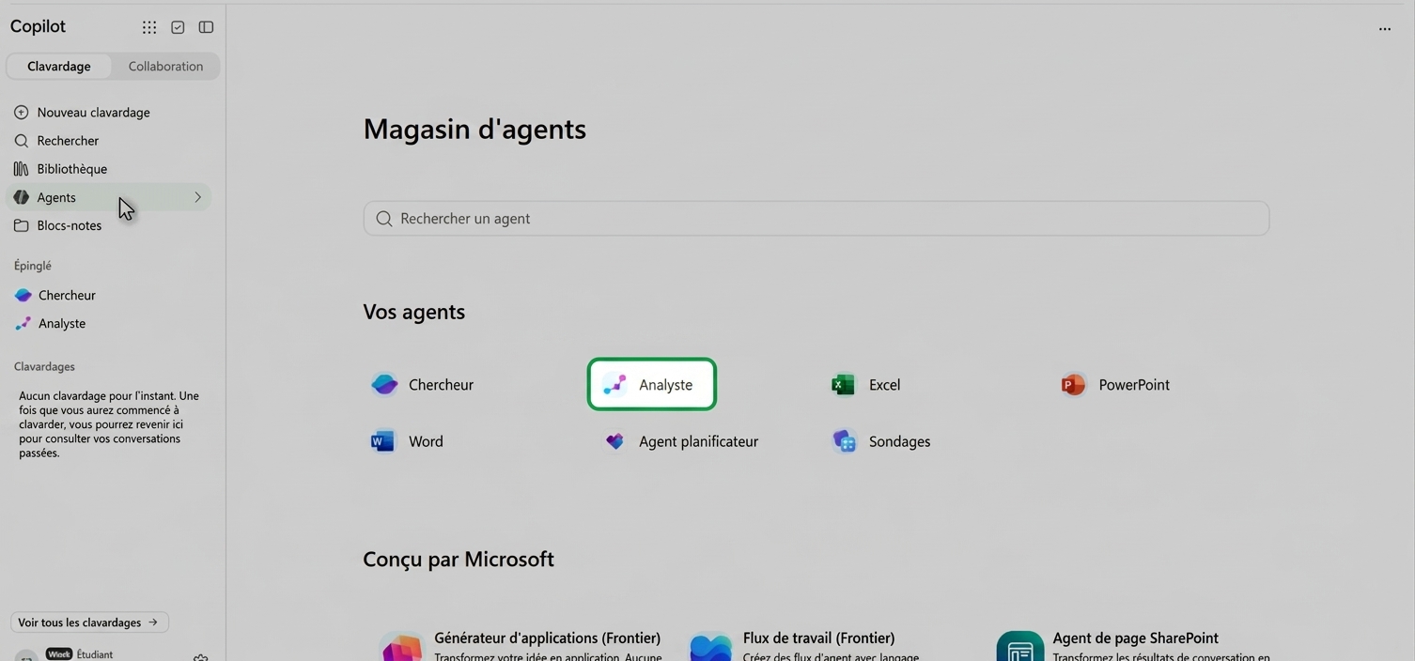Click the Générateur d'applications (Frontier) icon
This screenshot has height=661, width=1415.
[402, 647]
